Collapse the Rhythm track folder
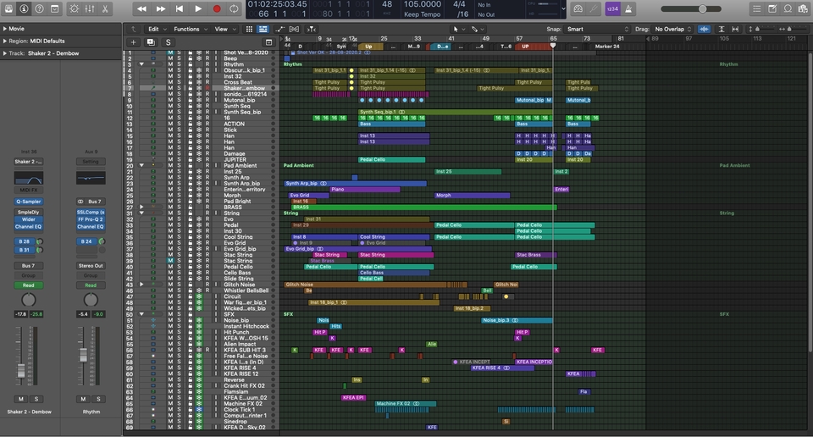The height and width of the screenshot is (437, 813). click(141, 64)
